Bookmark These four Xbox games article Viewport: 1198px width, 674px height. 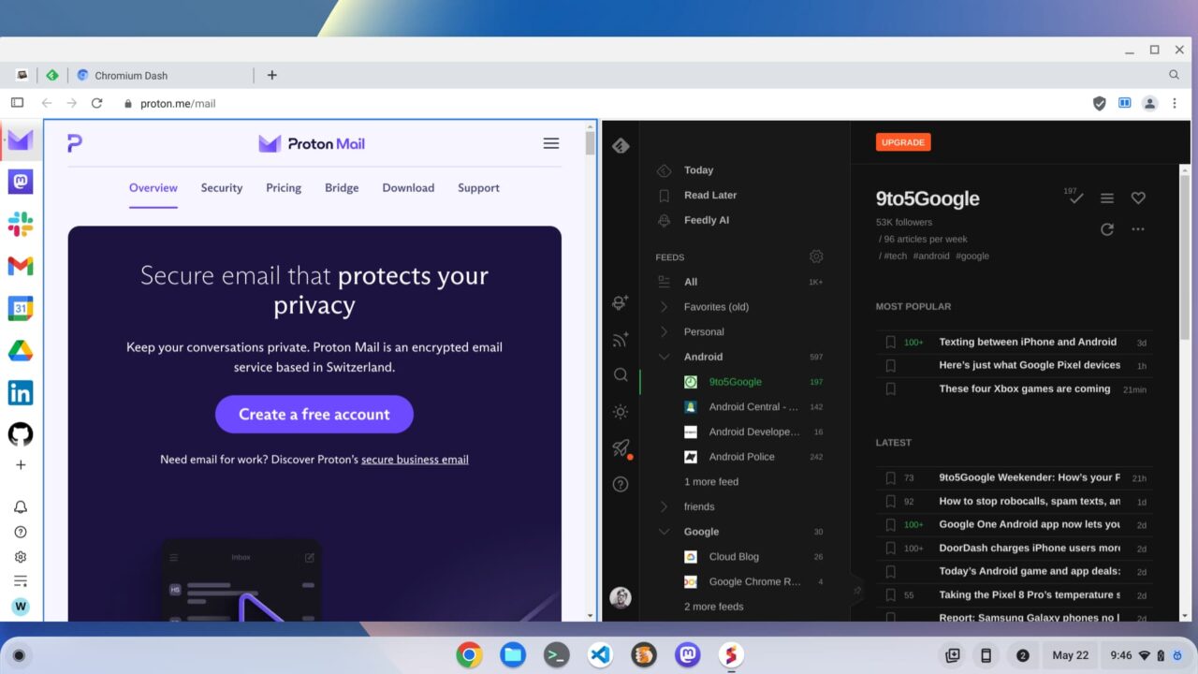pos(890,389)
